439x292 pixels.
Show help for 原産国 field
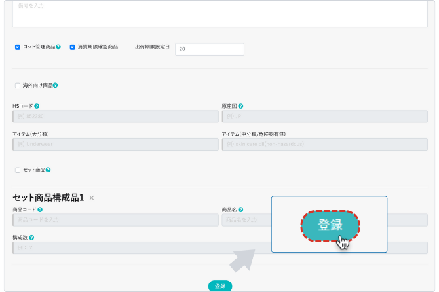click(240, 105)
